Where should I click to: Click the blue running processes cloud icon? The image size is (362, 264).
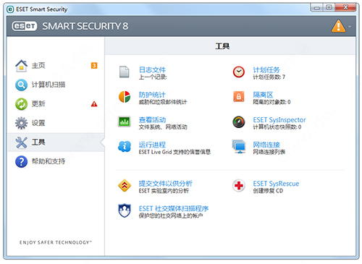125,147
